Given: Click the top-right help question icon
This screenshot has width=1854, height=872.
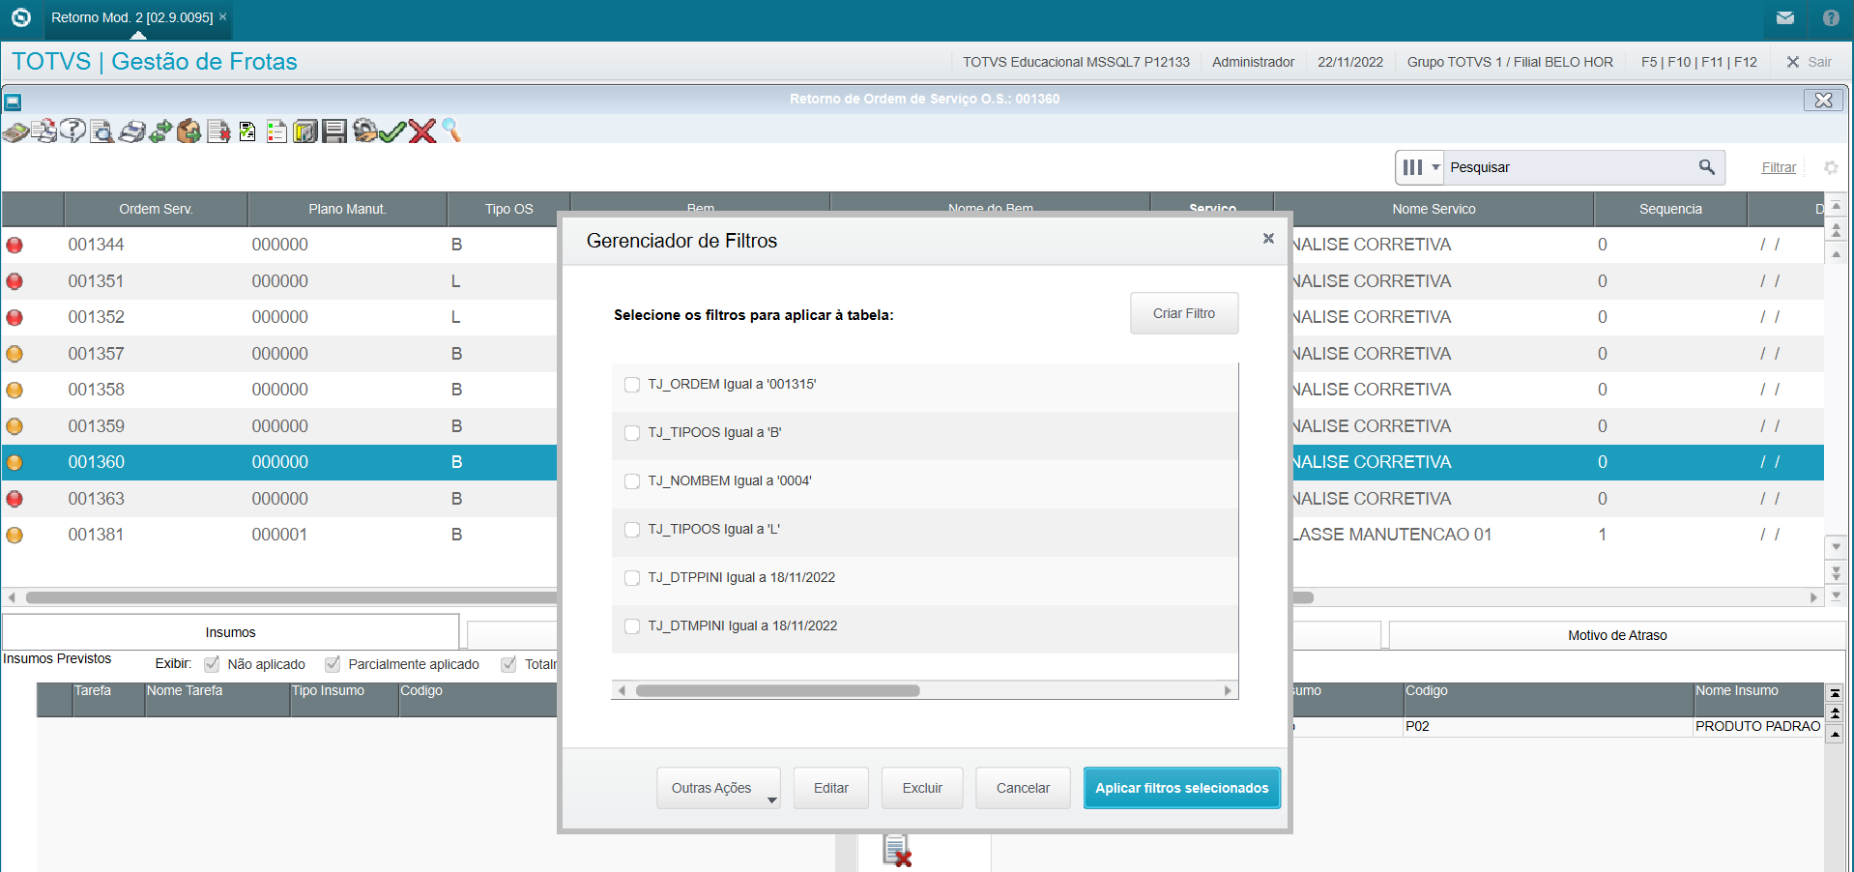Looking at the screenshot, I should [1831, 17].
